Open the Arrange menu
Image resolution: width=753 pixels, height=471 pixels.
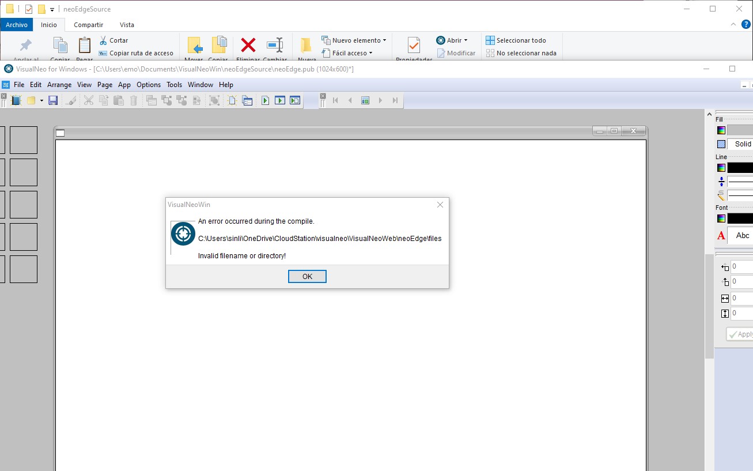[x=59, y=85]
